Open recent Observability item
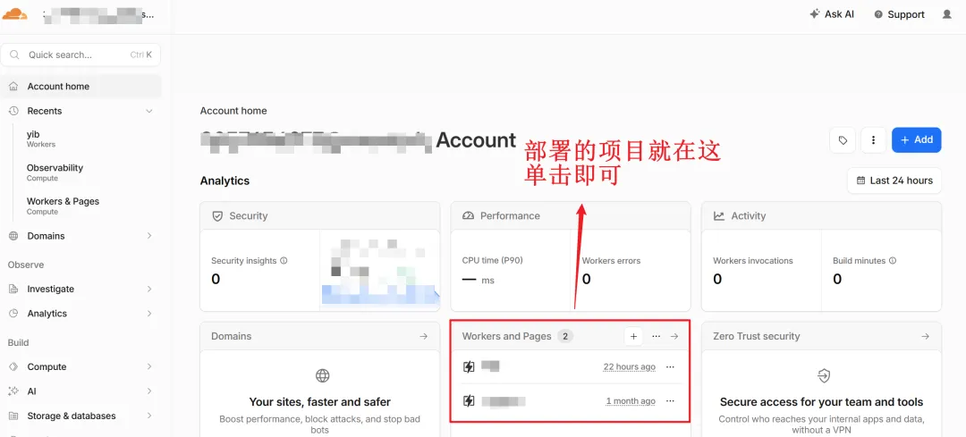 (55, 172)
